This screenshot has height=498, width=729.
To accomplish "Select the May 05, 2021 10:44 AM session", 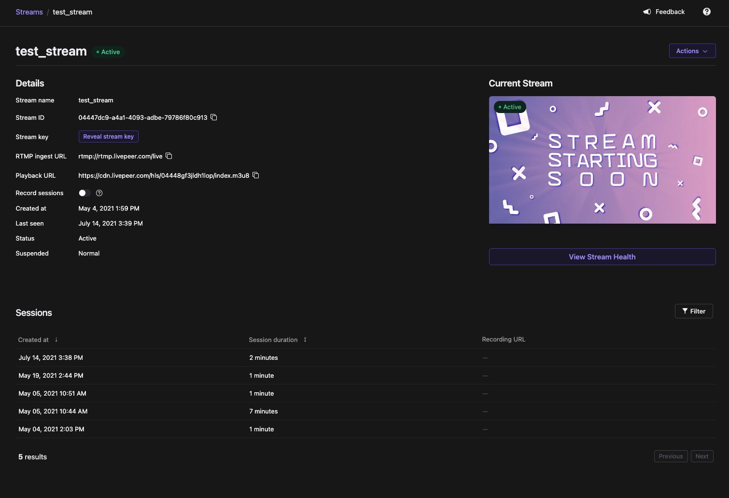I will [365, 411].
